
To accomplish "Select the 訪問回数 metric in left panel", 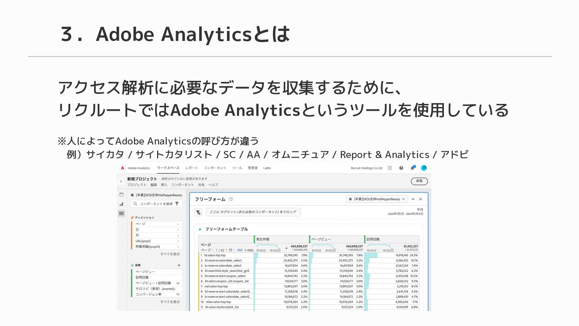I will pyautogui.click(x=156, y=277).
